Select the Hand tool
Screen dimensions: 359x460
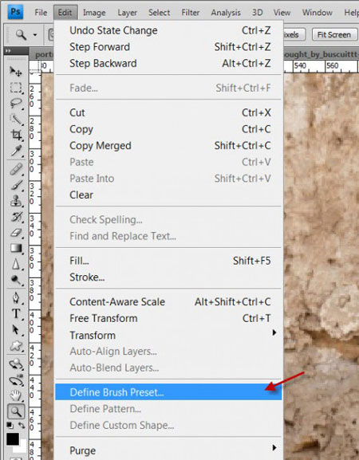coord(16,396)
